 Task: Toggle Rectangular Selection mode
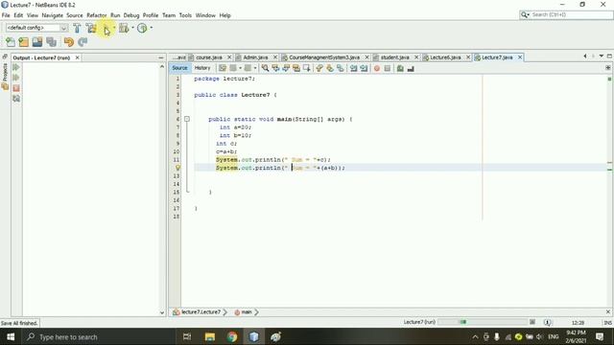click(x=307, y=68)
